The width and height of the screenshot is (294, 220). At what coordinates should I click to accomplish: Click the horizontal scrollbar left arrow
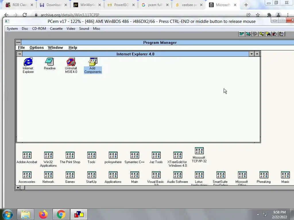(x=18, y=188)
